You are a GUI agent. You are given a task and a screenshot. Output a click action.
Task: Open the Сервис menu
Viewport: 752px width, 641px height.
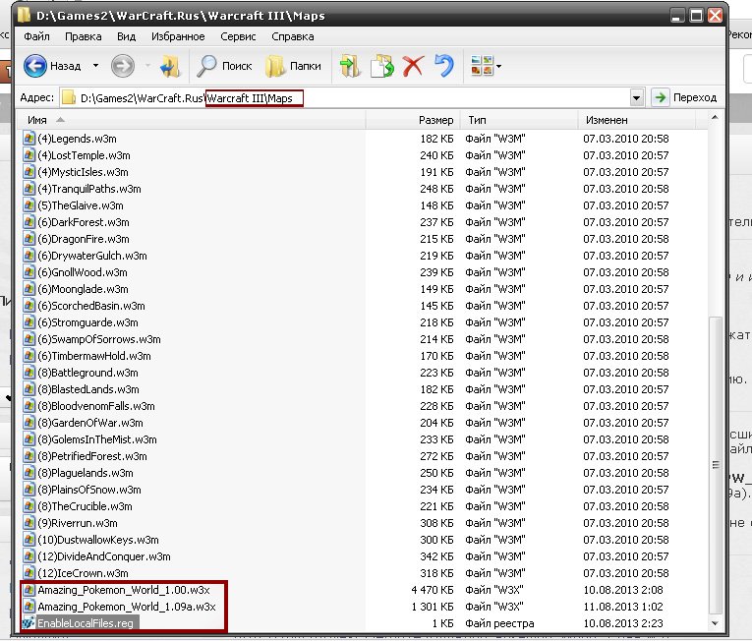[238, 36]
